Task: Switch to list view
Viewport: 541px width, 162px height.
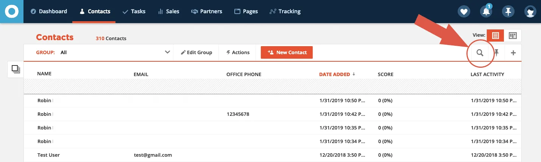Action: point(495,36)
